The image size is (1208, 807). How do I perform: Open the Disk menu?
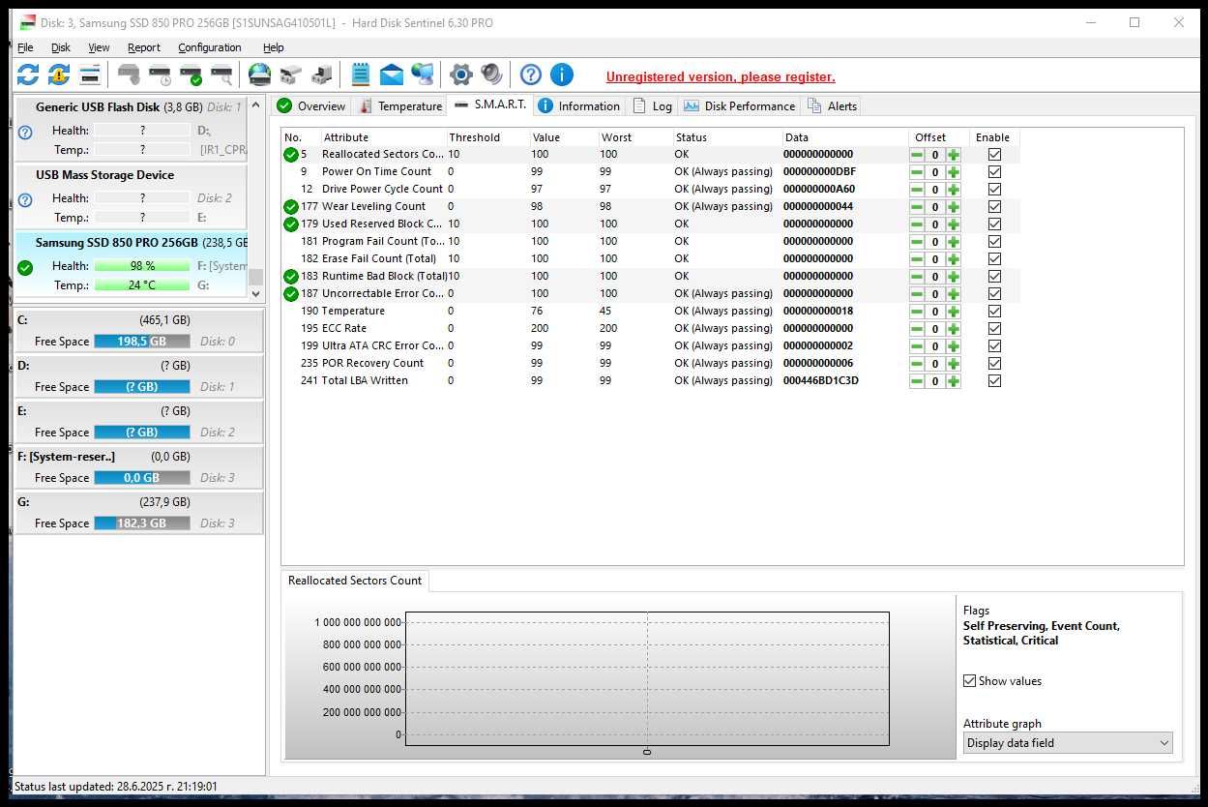pyautogui.click(x=61, y=47)
